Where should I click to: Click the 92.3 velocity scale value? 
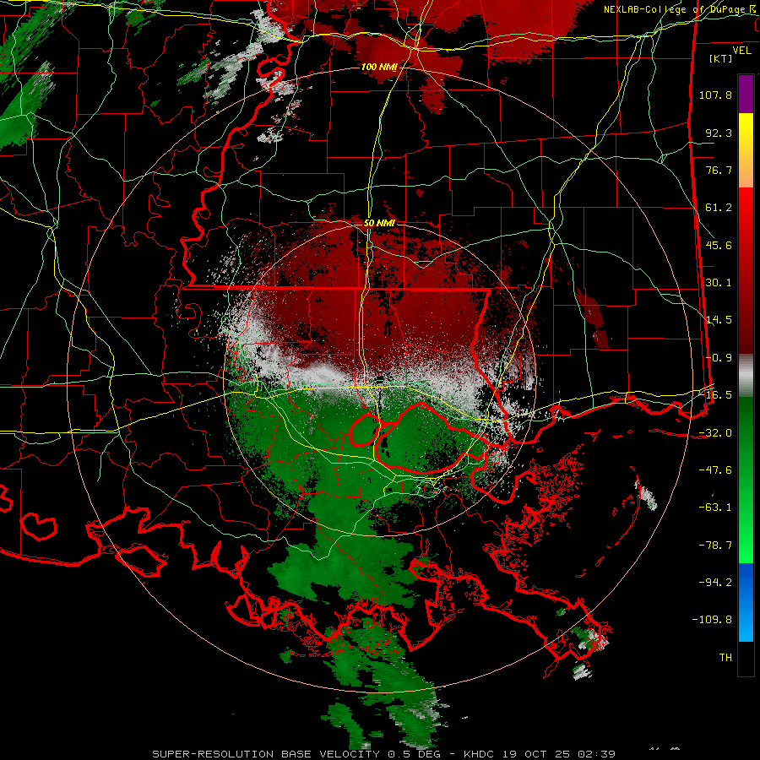coord(719,133)
